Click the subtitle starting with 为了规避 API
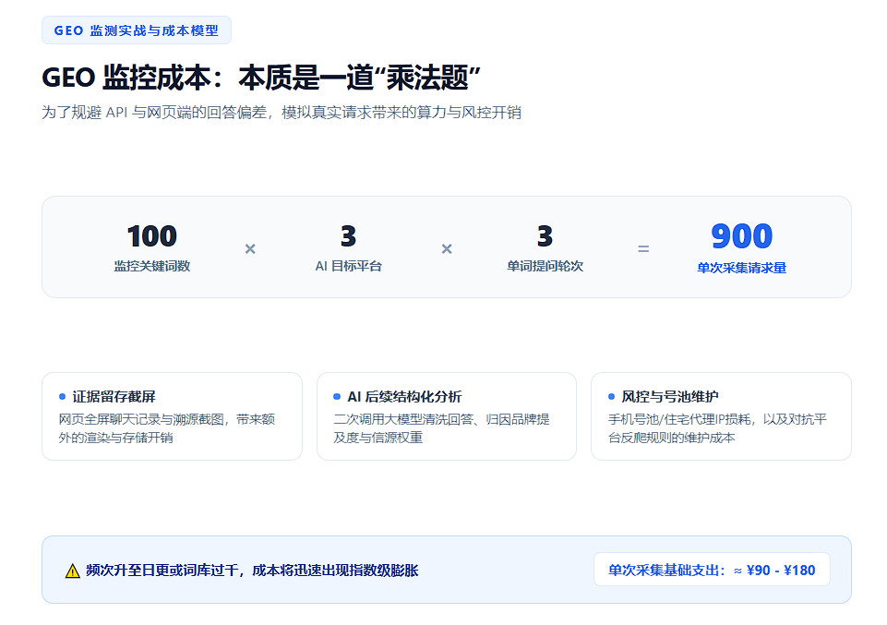The height and width of the screenshot is (625, 887). coord(282,112)
